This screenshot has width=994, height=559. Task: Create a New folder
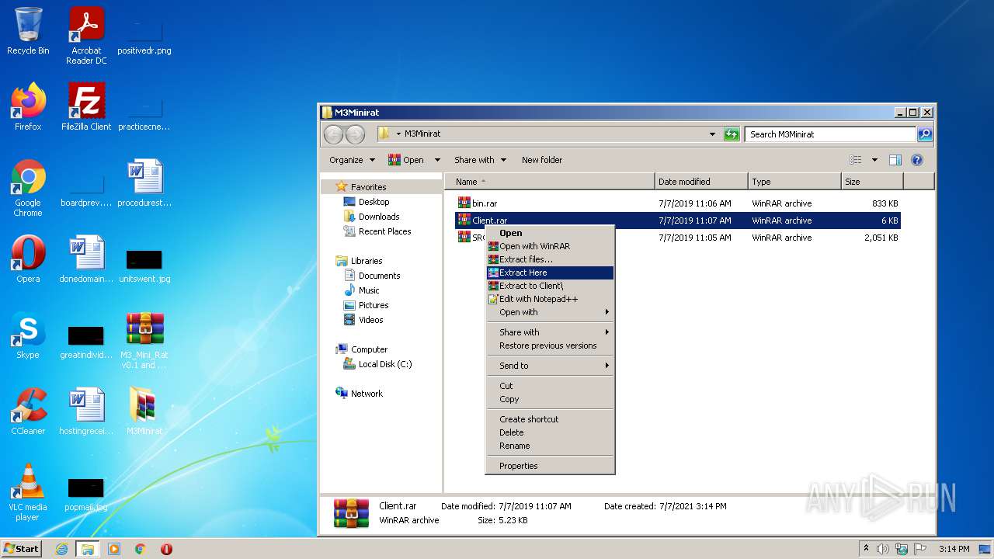542,160
